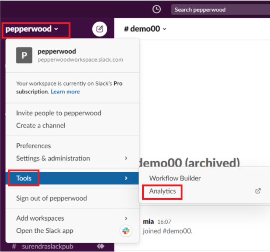The width and height of the screenshot is (270, 252).
Task: Click Invite people to pepperwood
Action: click(59, 113)
